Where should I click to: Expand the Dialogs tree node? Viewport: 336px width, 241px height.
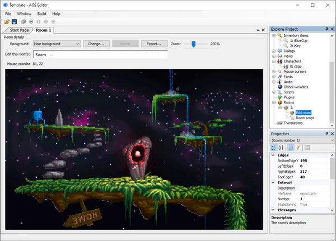(273, 51)
